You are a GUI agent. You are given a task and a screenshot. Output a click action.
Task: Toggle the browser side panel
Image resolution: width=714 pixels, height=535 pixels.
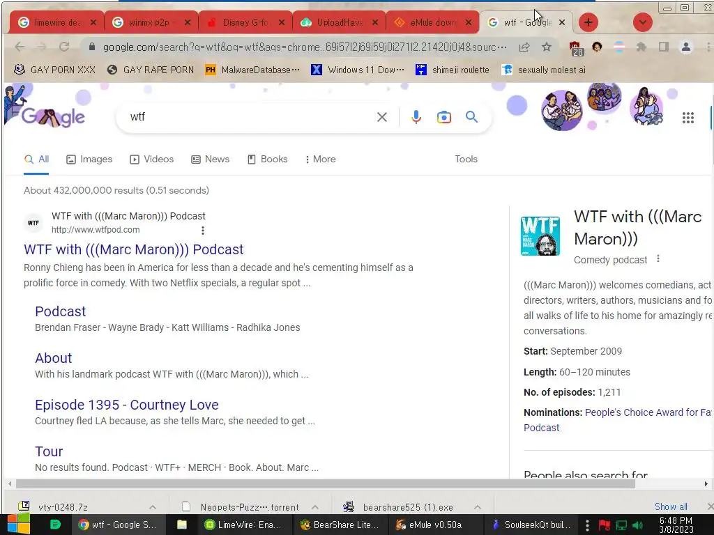664,47
